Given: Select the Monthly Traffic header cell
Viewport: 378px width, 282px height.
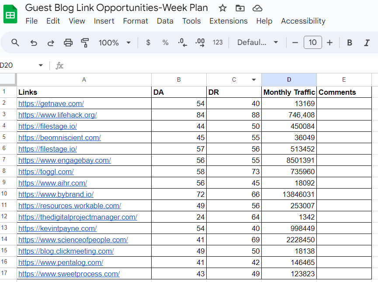Looking at the screenshot, I should coord(289,92).
